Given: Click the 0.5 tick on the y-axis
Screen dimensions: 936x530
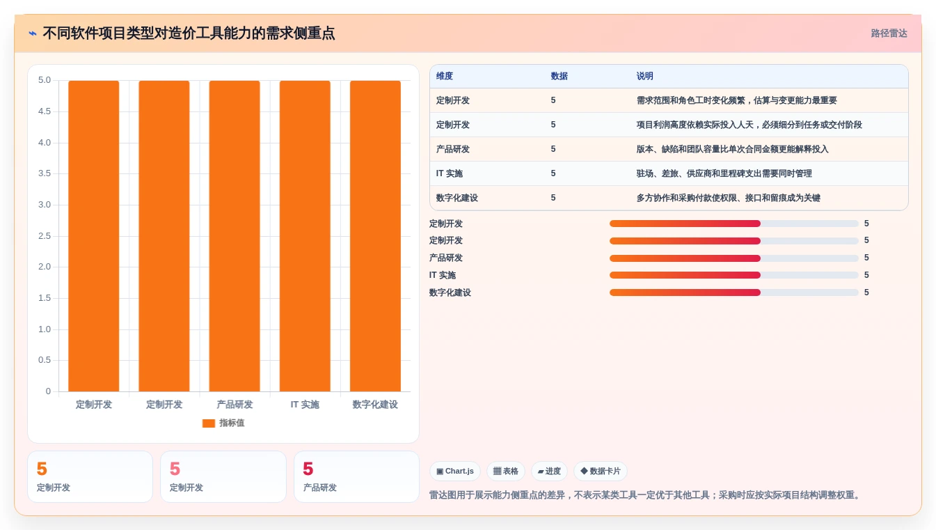Looking at the screenshot, I should pyautogui.click(x=45, y=360).
